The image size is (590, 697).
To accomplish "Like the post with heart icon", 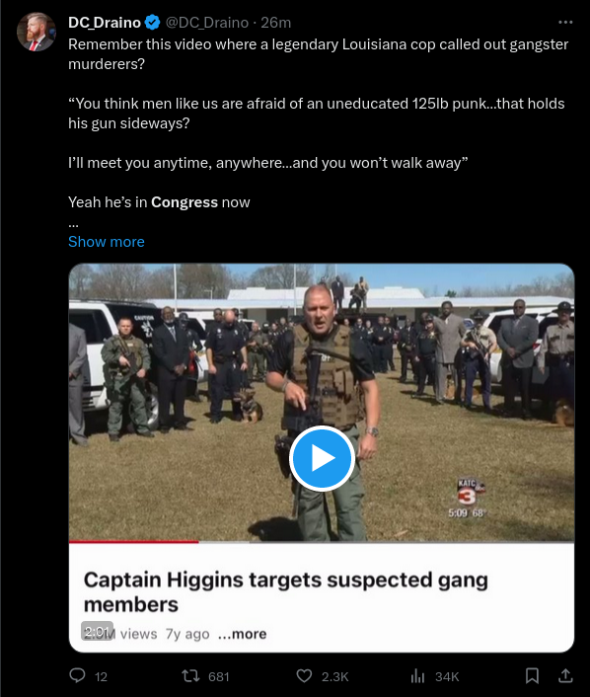I will pos(304,676).
